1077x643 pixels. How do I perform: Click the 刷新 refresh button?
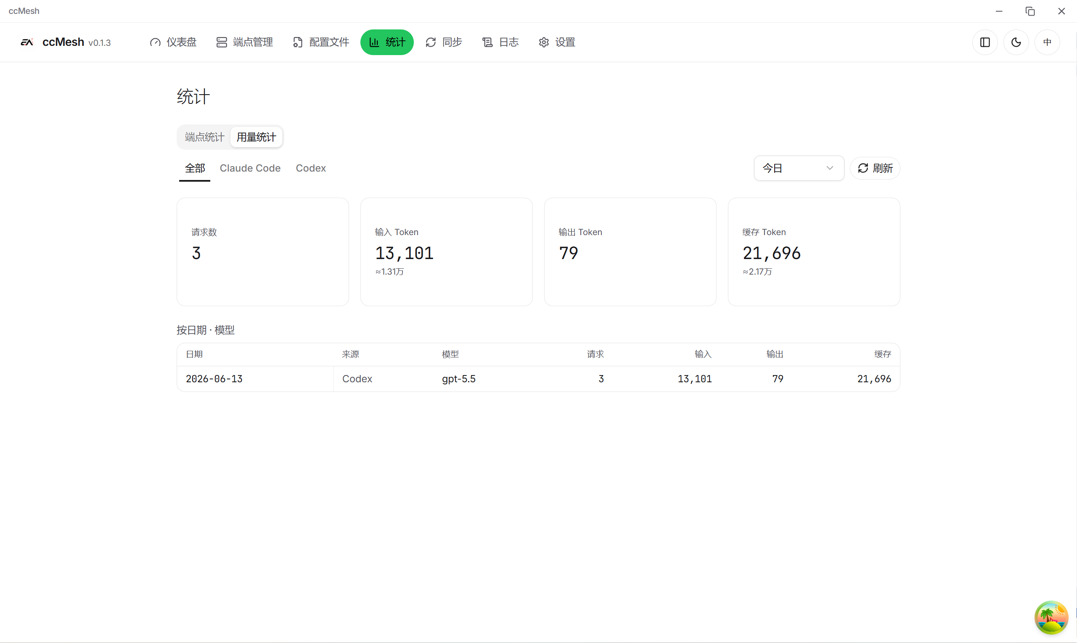click(x=875, y=168)
